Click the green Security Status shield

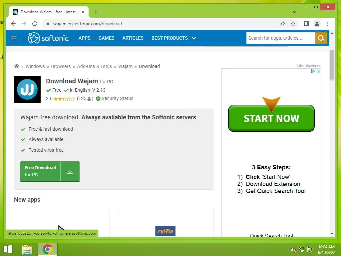[98, 99]
